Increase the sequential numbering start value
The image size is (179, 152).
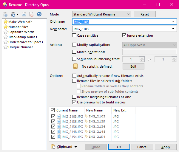[142, 58]
